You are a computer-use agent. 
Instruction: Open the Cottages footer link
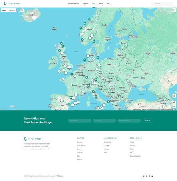[107, 145]
